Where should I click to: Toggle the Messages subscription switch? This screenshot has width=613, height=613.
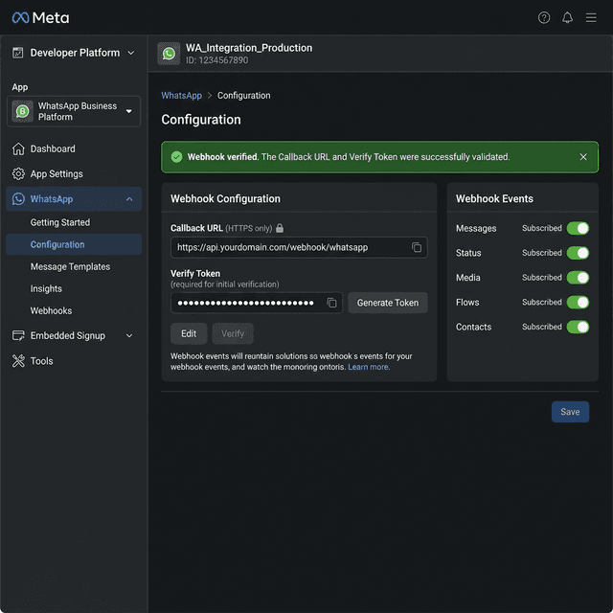[x=578, y=228]
